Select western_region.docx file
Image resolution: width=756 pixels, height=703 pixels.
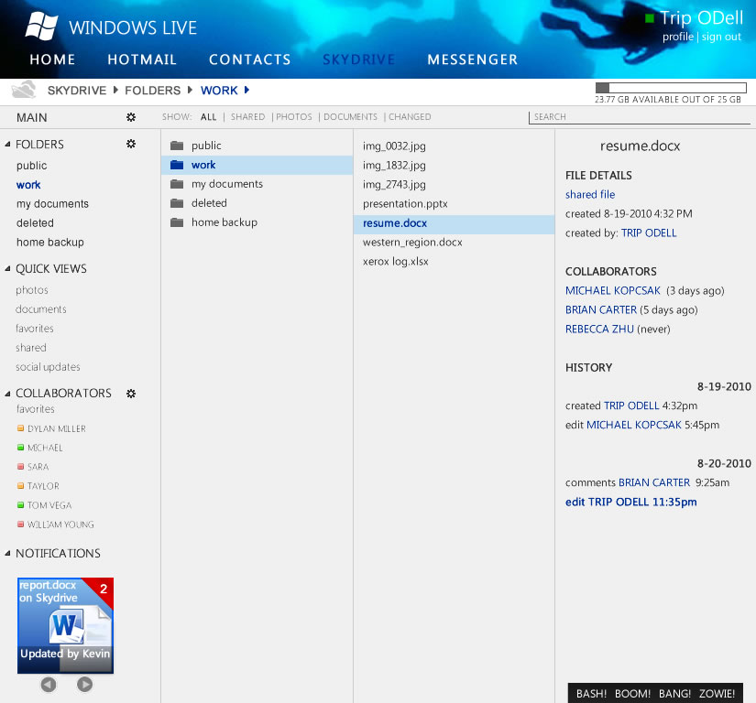click(x=412, y=243)
